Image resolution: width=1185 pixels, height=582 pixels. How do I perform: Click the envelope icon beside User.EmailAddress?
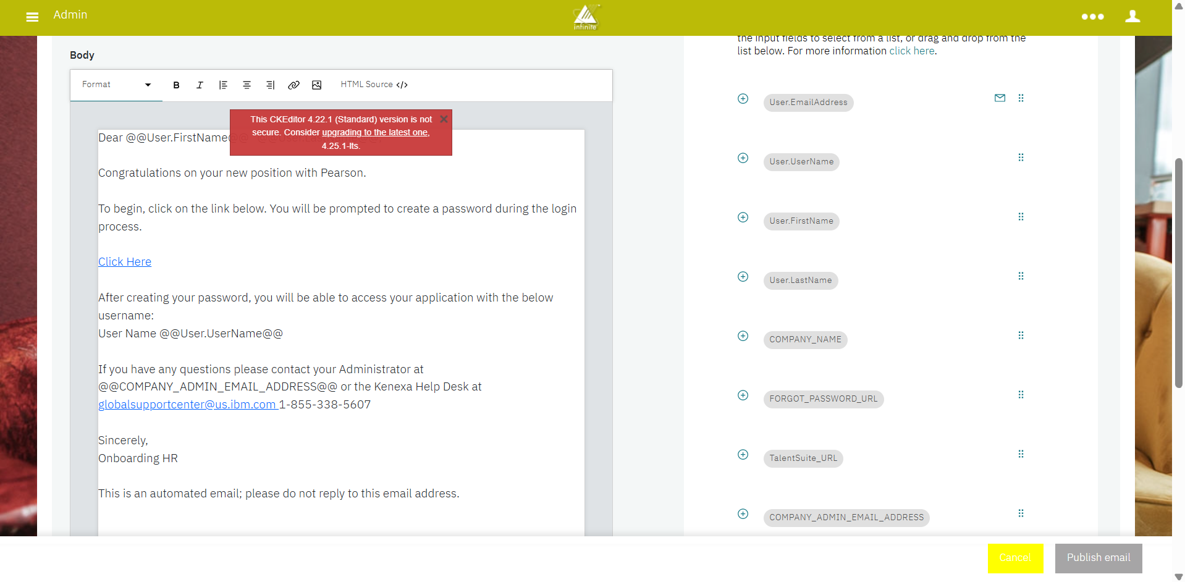[1000, 98]
